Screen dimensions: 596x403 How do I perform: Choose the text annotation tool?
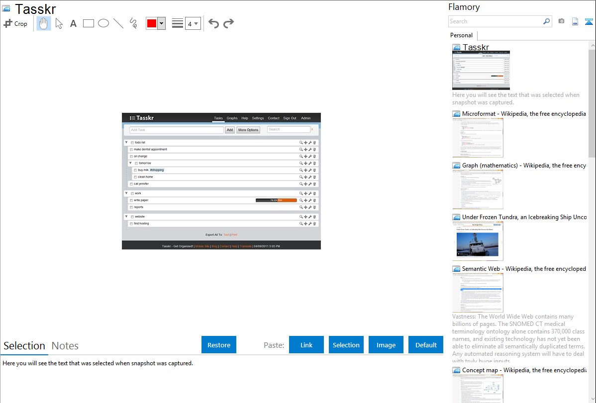pos(73,23)
